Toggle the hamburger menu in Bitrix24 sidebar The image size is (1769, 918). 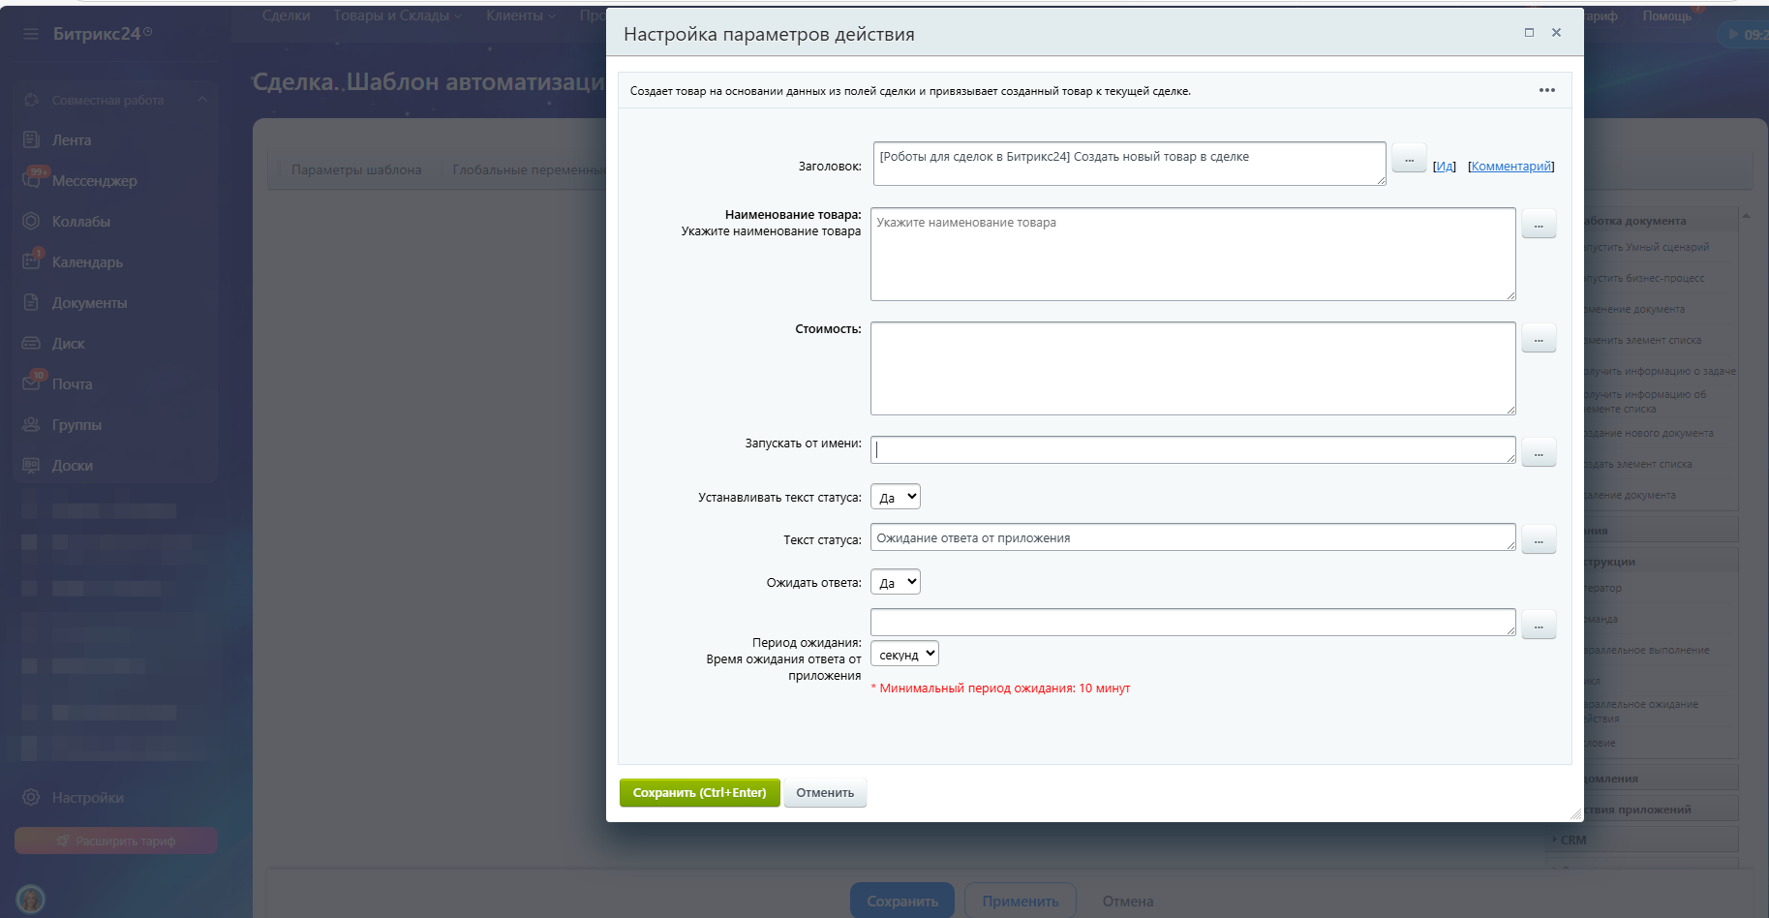pyautogui.click(x=31, y=34)
